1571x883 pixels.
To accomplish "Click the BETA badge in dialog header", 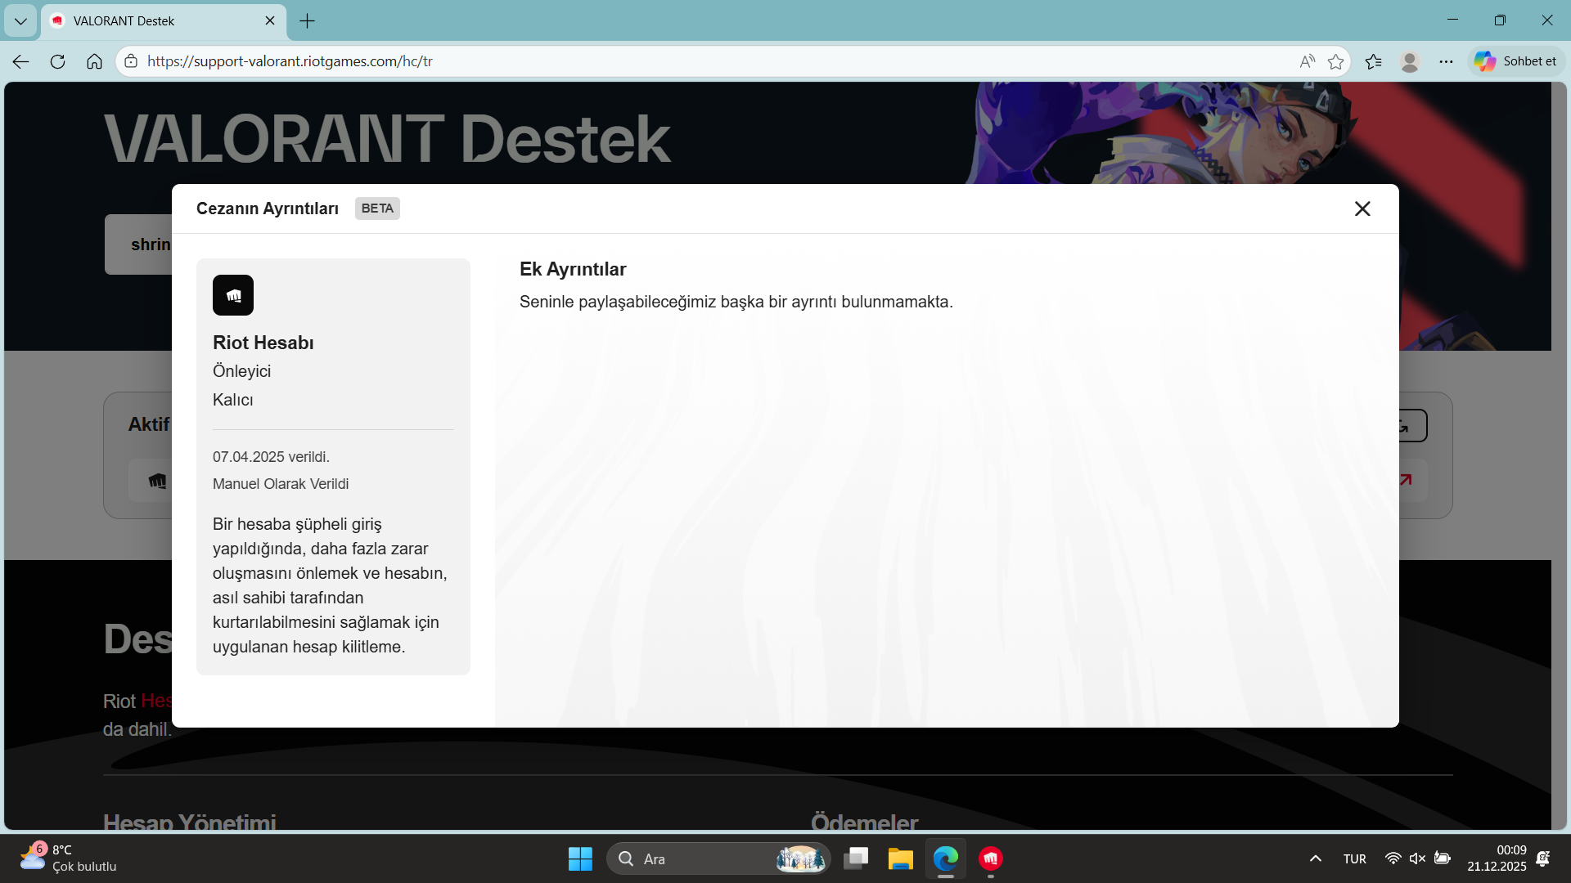I will (377, 208).
